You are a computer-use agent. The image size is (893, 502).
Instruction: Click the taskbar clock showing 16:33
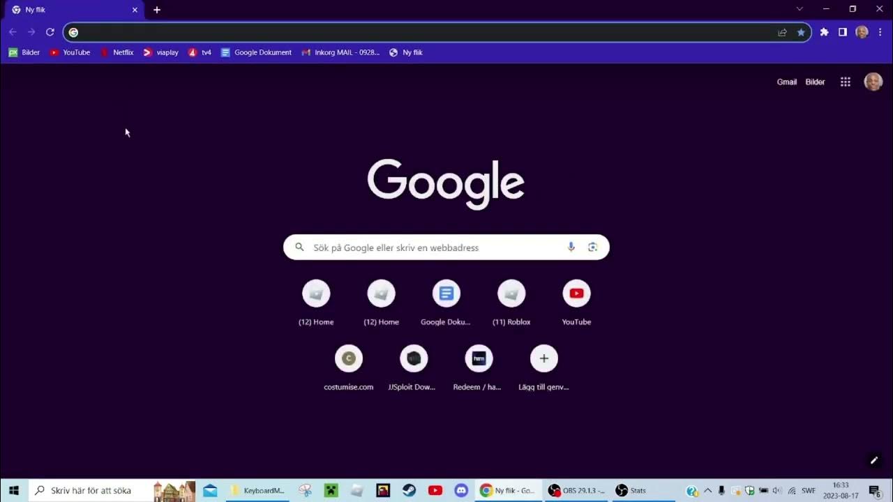841,490
